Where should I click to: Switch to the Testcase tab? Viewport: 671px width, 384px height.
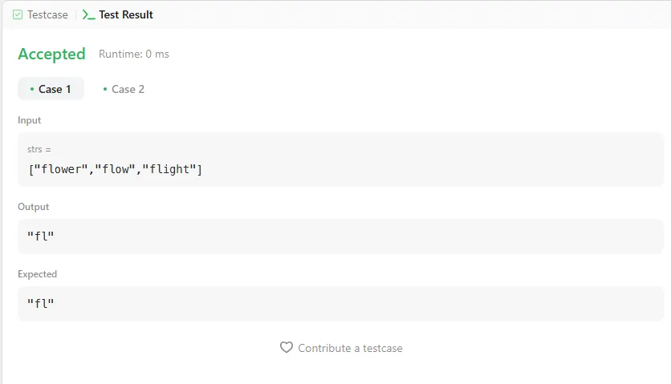(x=48, y=14)
